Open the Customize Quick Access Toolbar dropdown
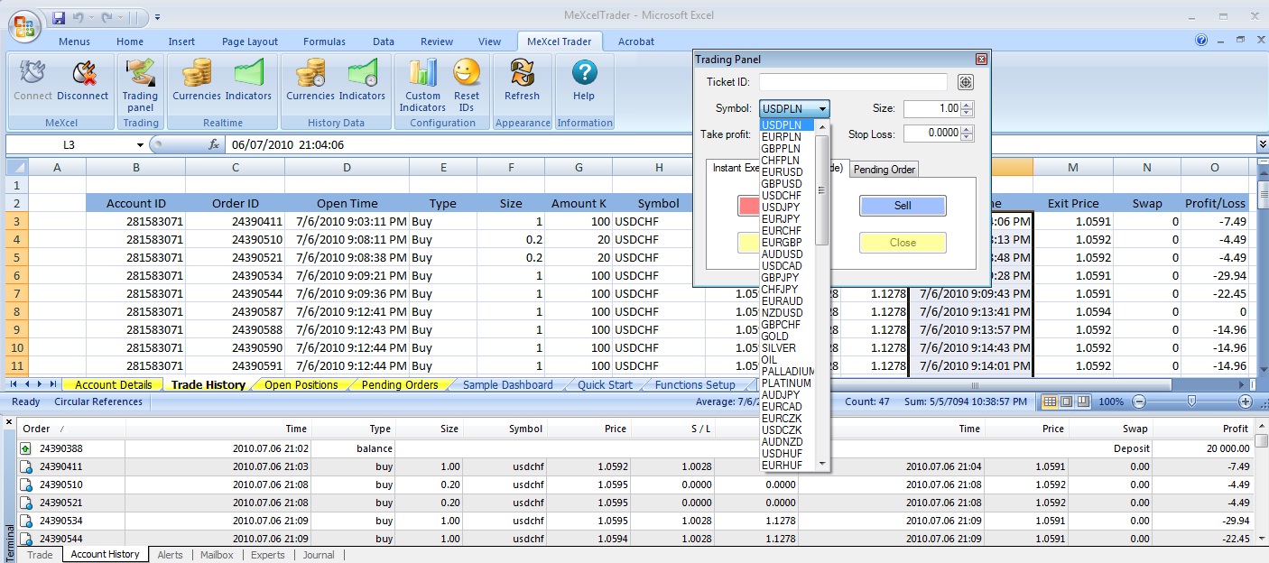The width and height of the screenshot is (1269, 563). [158, 17]
